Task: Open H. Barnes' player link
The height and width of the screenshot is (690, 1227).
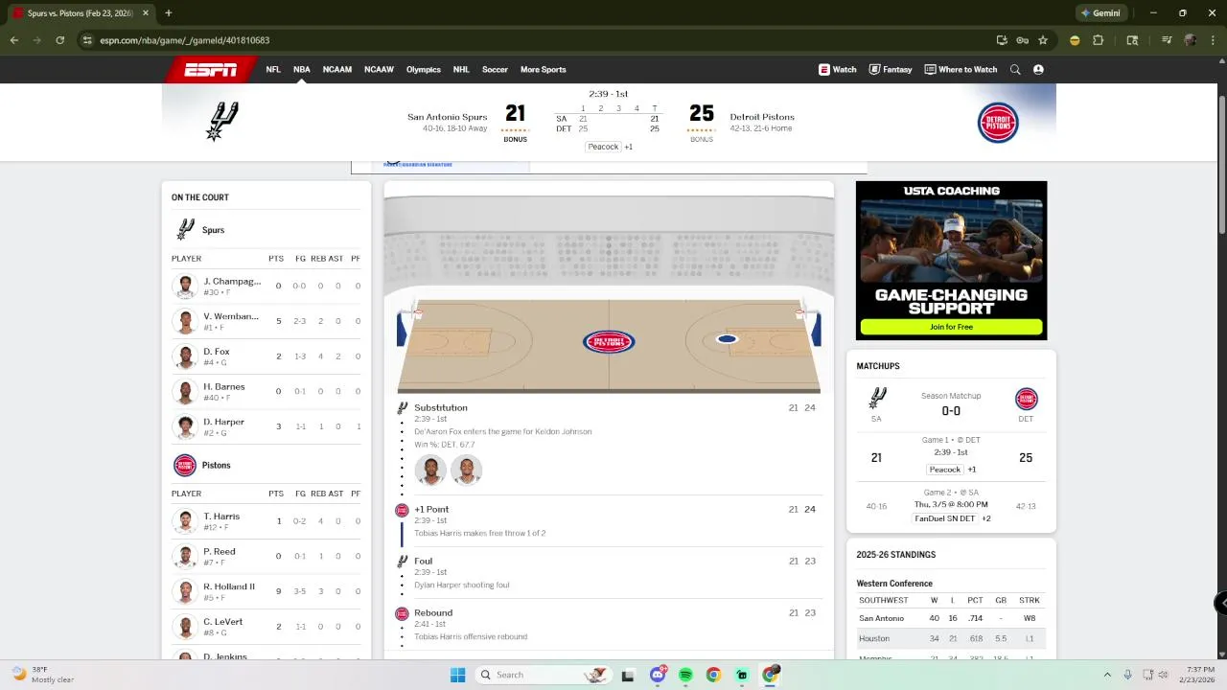Action: 224,387
